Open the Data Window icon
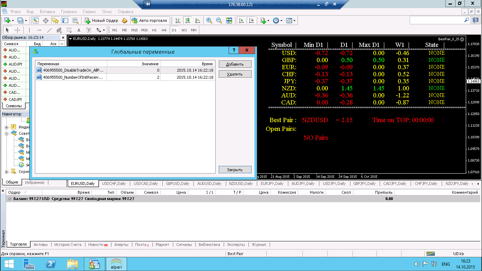 [45, 20]
